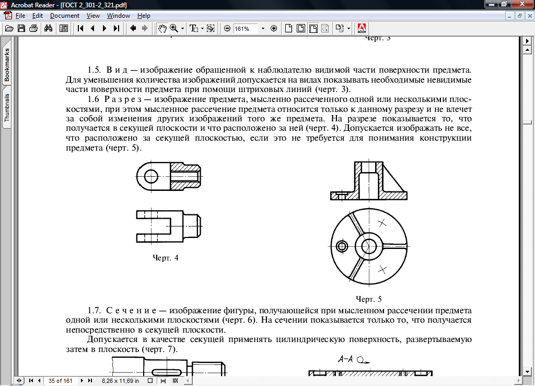Click the 'Черт. 4' figure caption
The height and width of the screenshot is (386, 535).
(x=166, y=258)
